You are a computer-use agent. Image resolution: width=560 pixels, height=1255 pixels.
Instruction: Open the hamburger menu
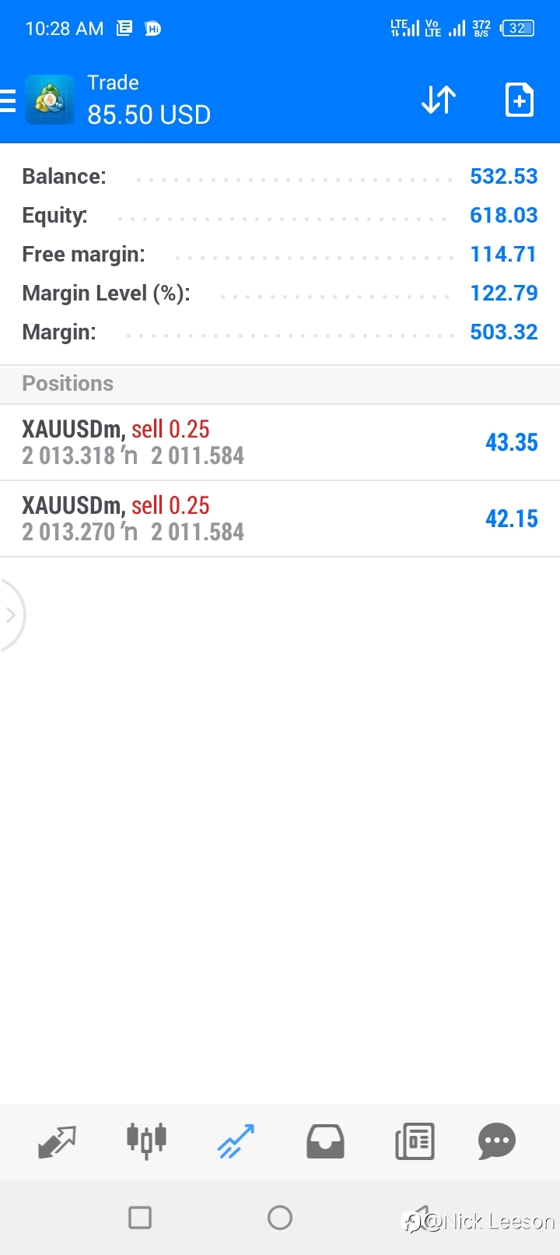tap(8, 101)
